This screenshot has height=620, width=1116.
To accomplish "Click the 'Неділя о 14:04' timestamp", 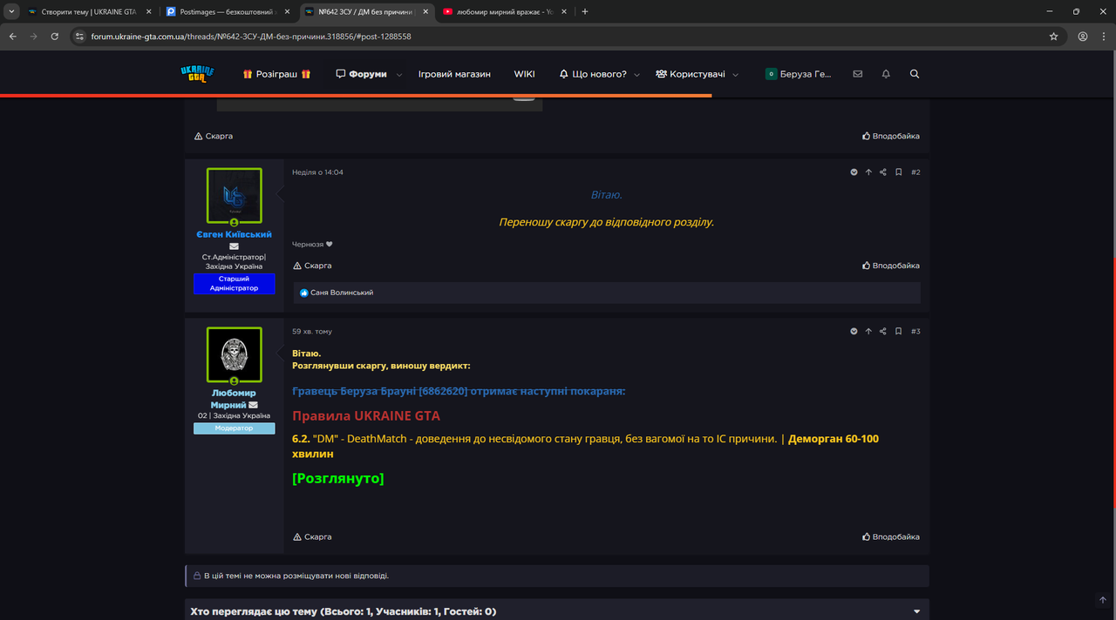I will 317,172.
